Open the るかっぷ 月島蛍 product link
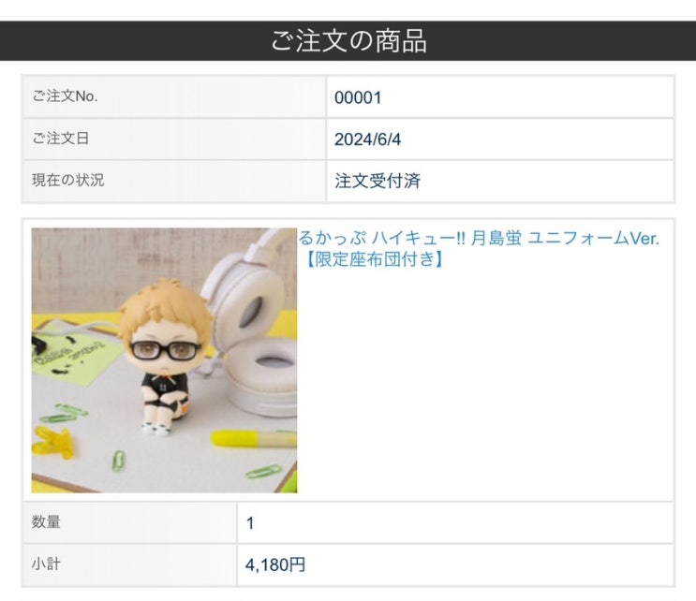 coord(479,249)
